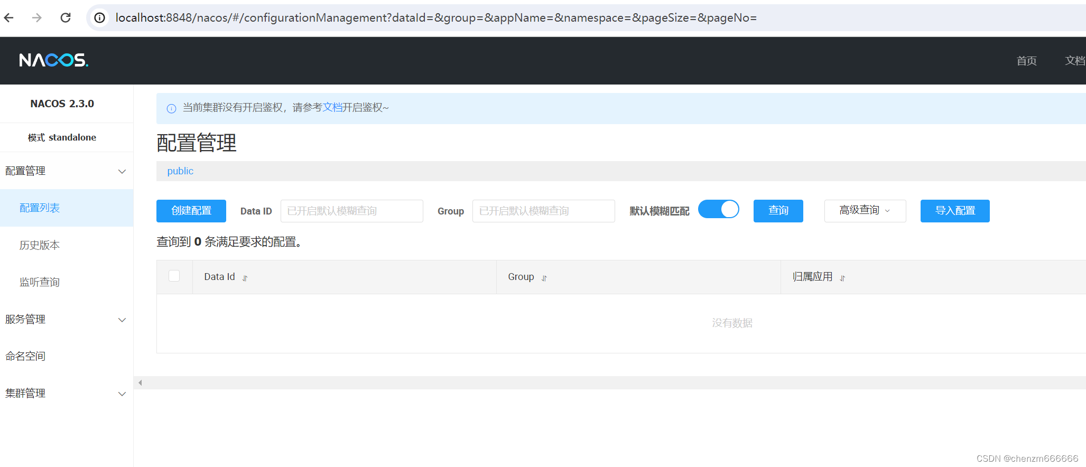Toggle 默认模糊匹配 switch off
This screenshot has width=1086, height=467.
click(x=719, y=209)
